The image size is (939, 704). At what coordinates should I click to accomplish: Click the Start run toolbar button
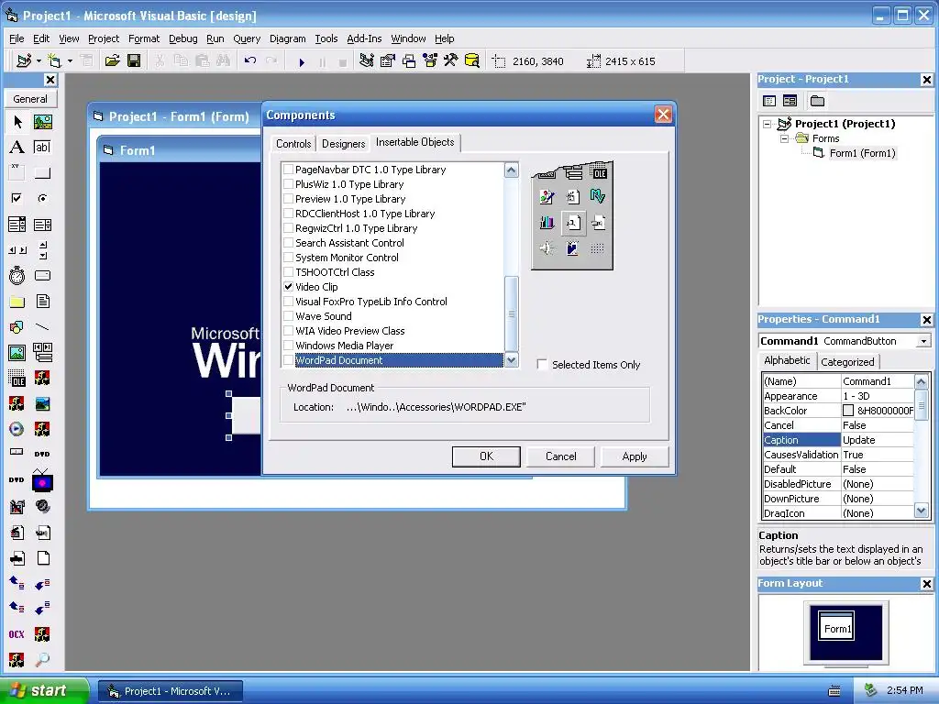[x=302, y=61]
